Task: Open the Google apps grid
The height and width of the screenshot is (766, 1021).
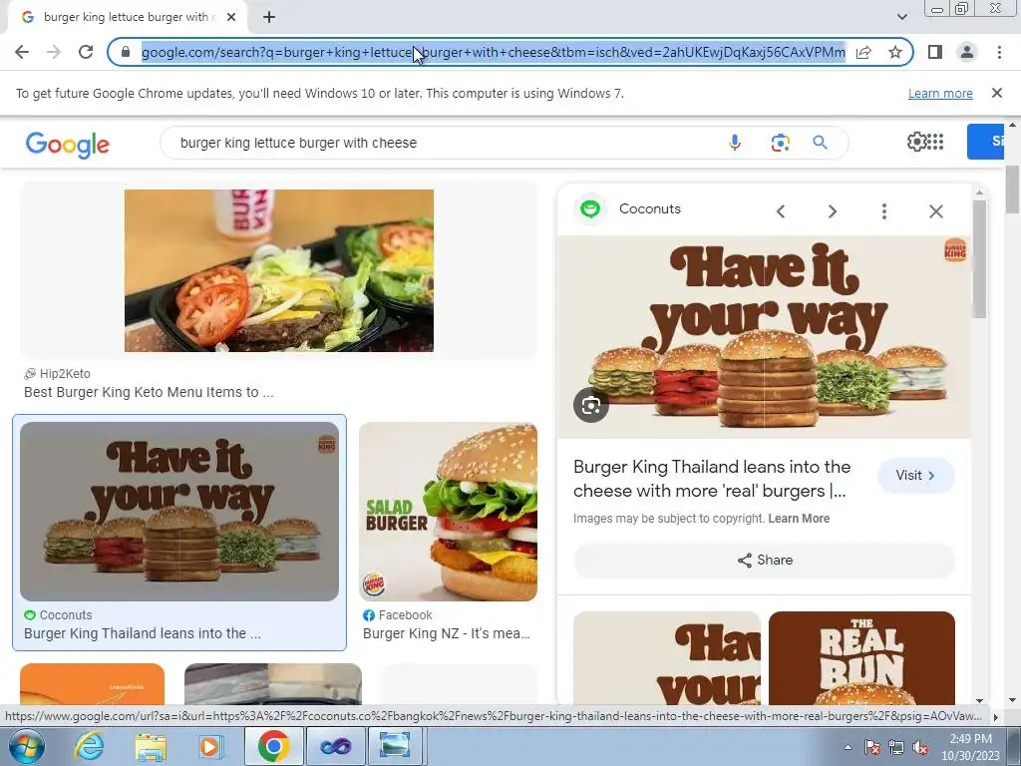Action: pos(935,142)
